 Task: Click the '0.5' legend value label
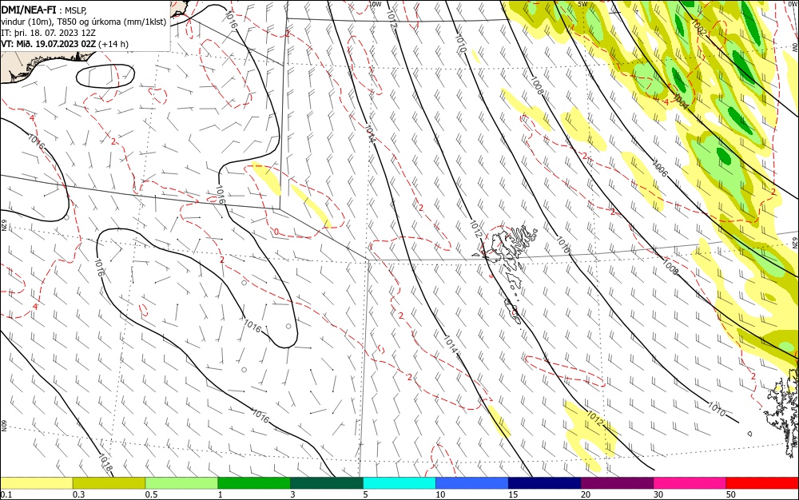(x=151, y=494)
